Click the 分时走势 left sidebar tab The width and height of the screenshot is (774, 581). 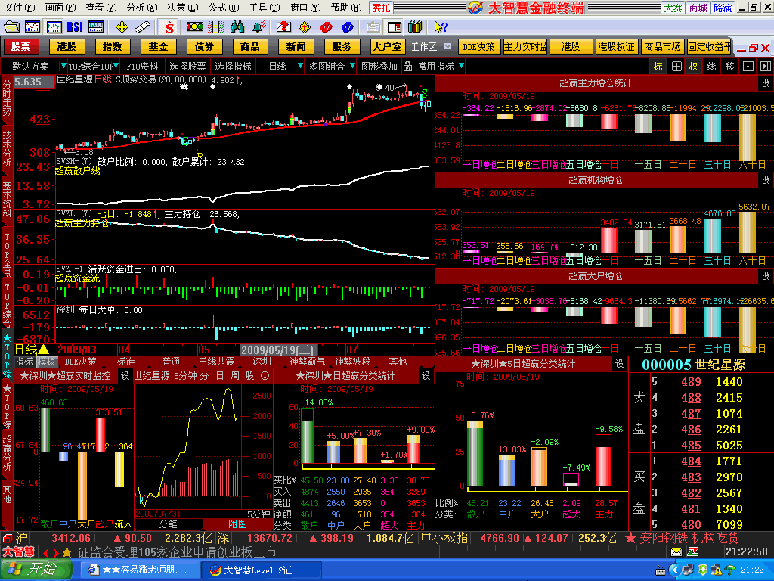click(x=7, y=98)
